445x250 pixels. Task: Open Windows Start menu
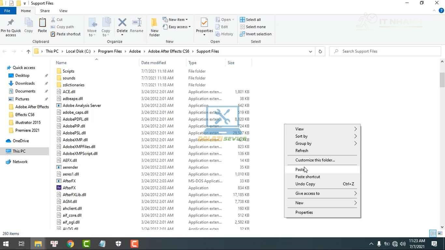6,243
